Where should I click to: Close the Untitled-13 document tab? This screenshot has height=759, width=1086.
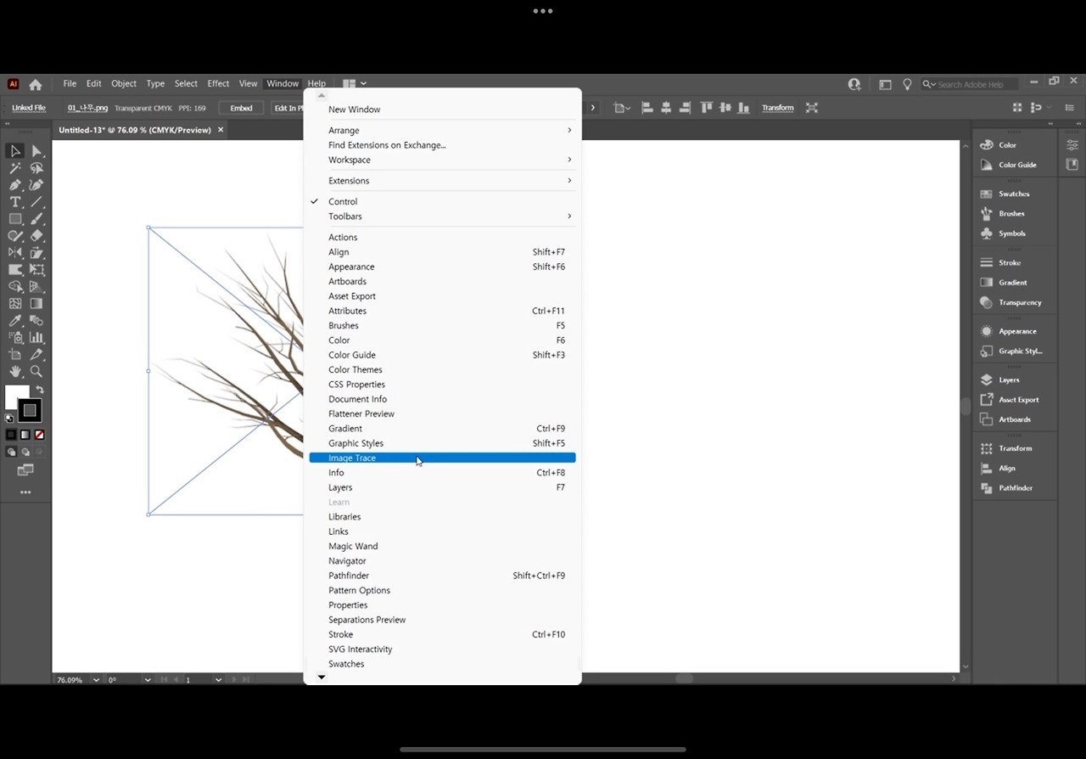221,130
